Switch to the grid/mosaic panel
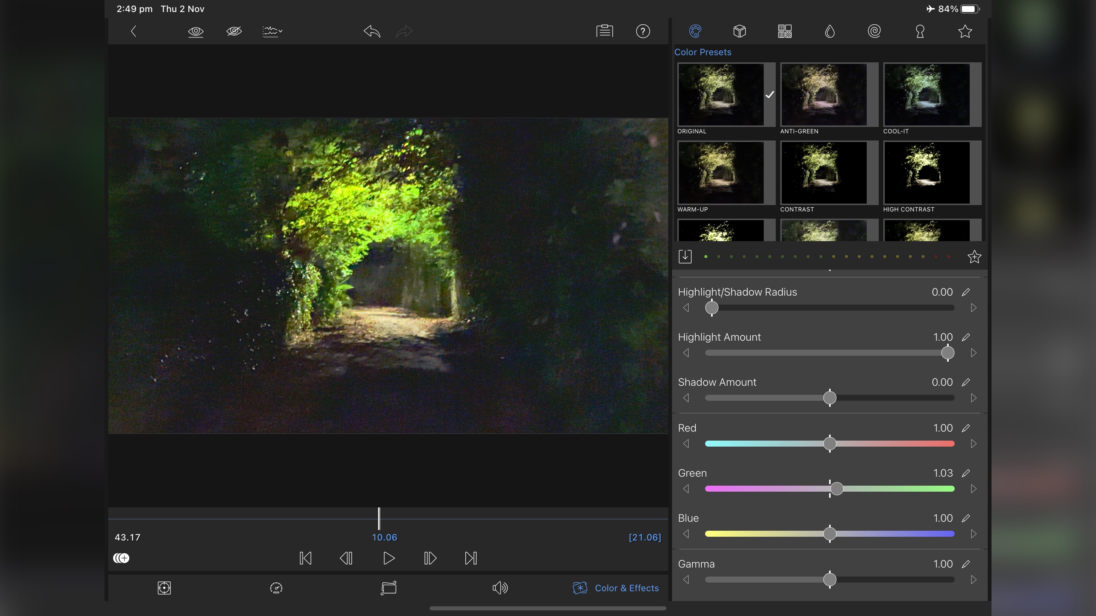Screen dimensions: 1096x616 [x=784, y=30]
